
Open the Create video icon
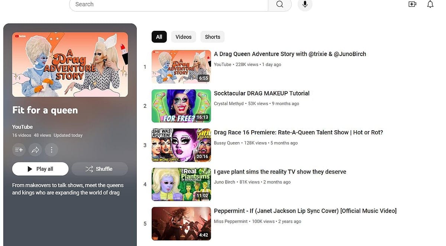click(x=412, y=4)
